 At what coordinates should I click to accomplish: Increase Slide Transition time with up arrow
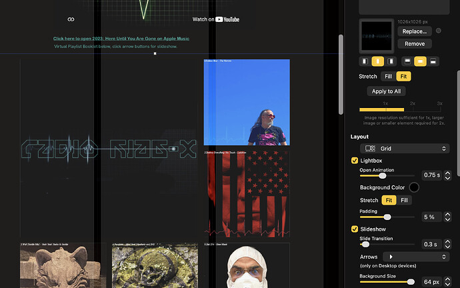click(x=447, y=242)
